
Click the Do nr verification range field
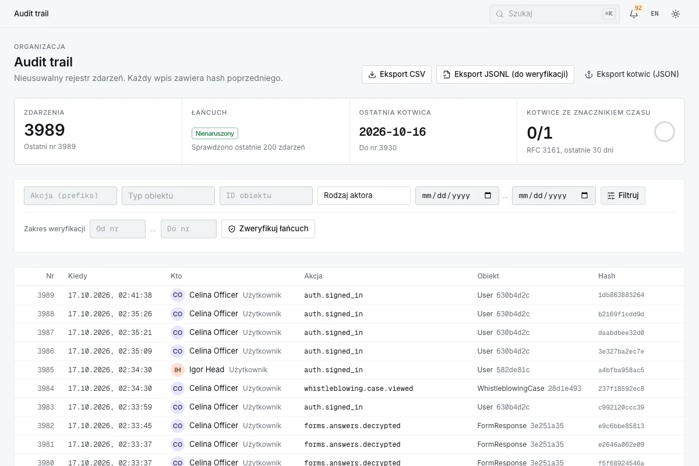[x=189, y=229]
